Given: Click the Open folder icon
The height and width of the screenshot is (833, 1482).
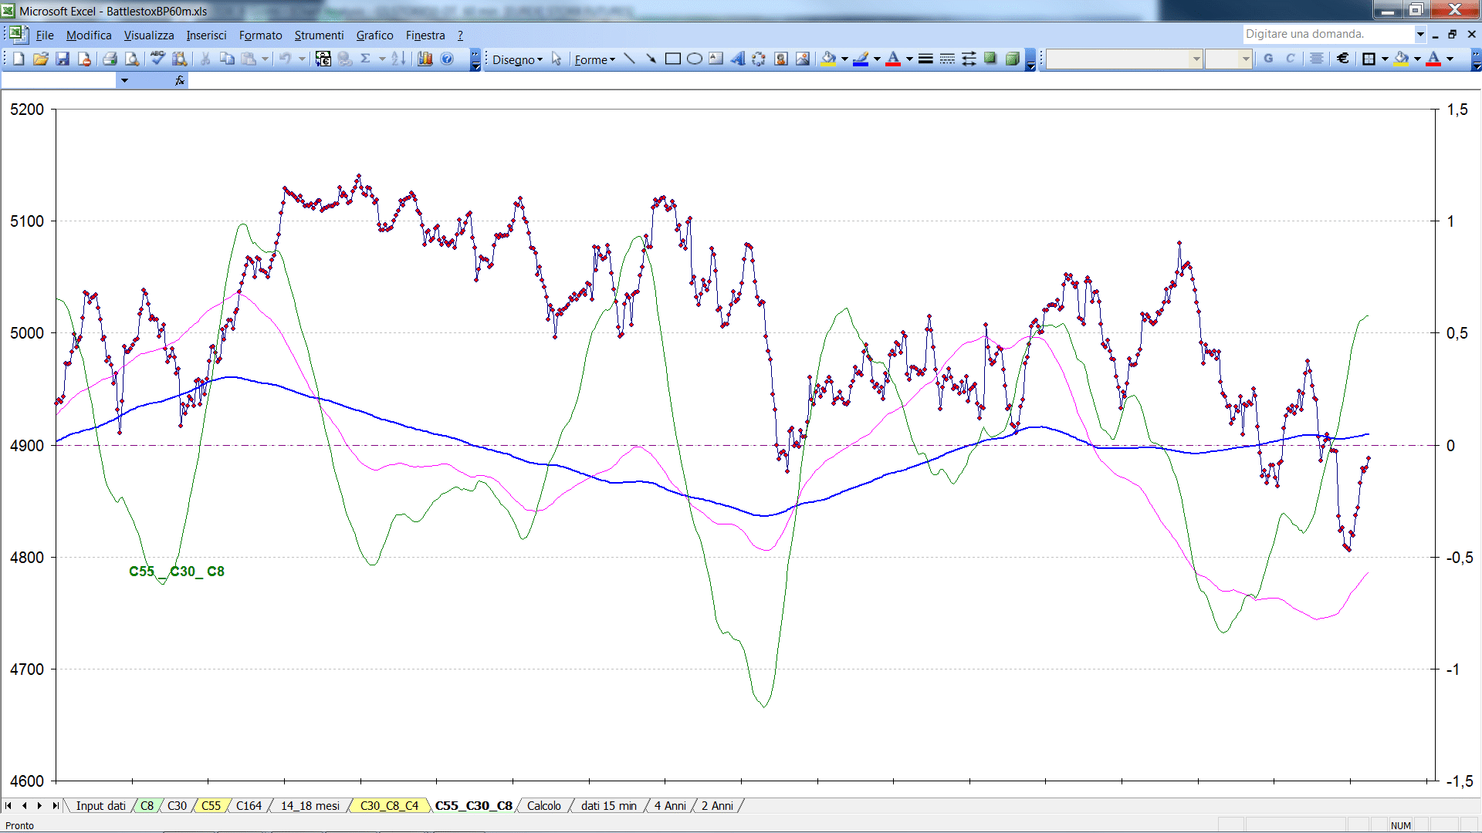Looking at the screenshot, I should tap(41, 59).
